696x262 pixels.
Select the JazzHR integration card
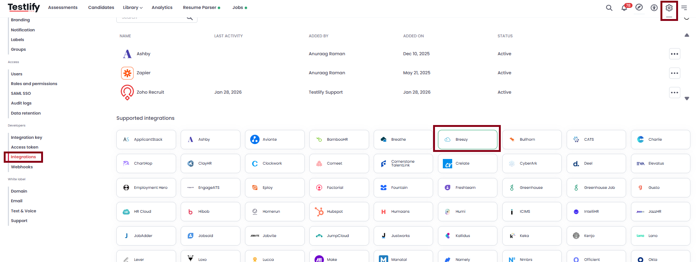660,212
